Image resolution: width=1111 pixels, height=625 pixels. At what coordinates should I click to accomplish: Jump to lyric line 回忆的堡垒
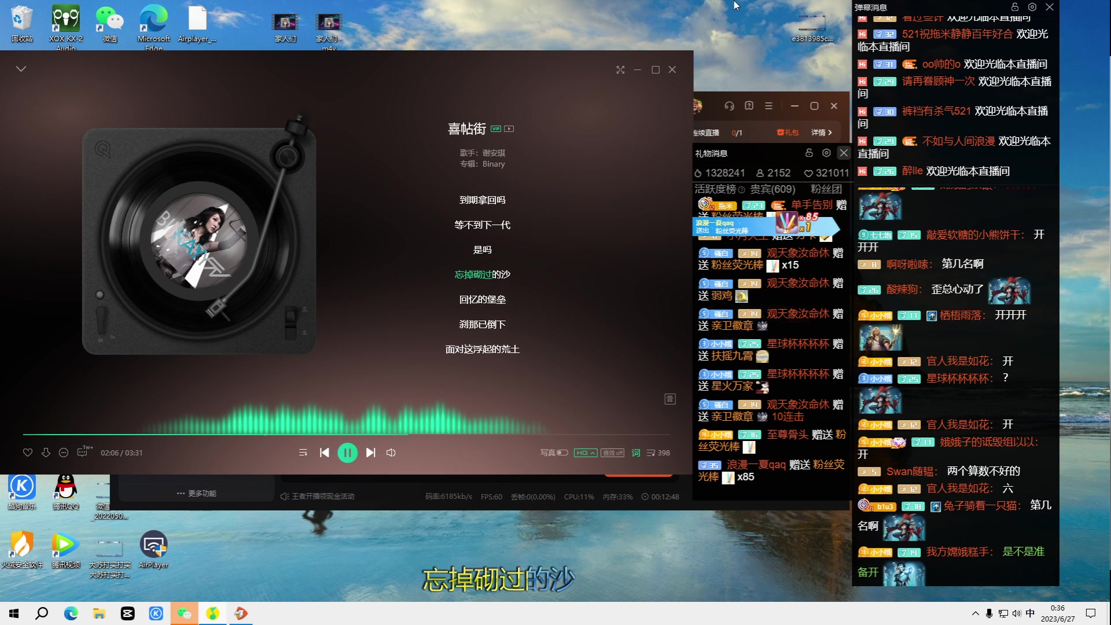(x=483, y=299)
